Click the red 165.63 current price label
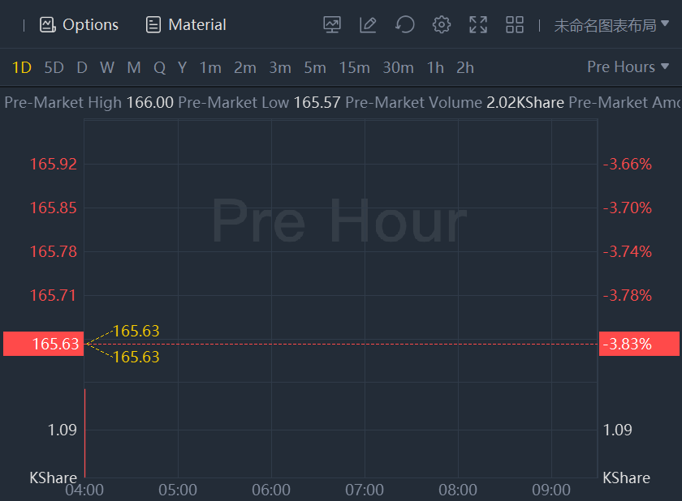The height and width of the screenshot is (501, 682). tap(44, 344)
